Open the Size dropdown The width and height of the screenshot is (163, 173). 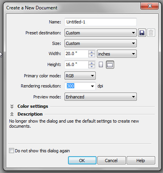100,43
